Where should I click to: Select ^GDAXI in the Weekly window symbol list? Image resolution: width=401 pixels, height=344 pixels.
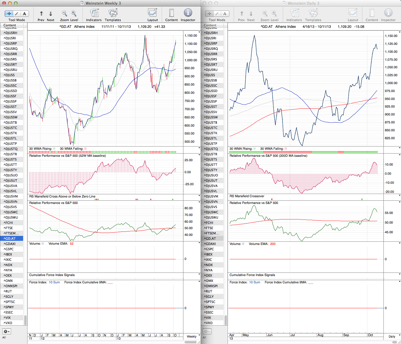[x=9, y=244]
